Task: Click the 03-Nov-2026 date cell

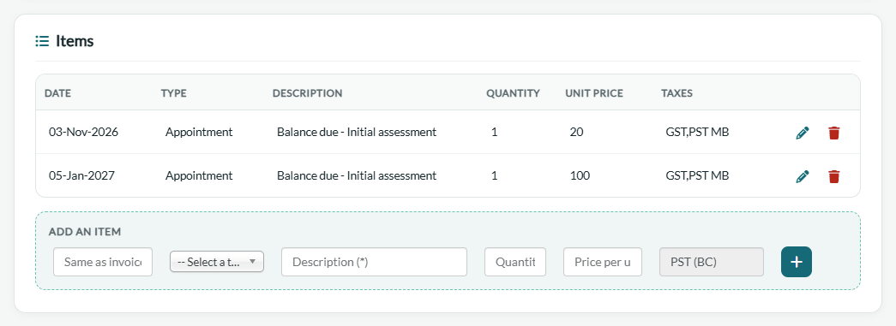Action: point(83,133)
